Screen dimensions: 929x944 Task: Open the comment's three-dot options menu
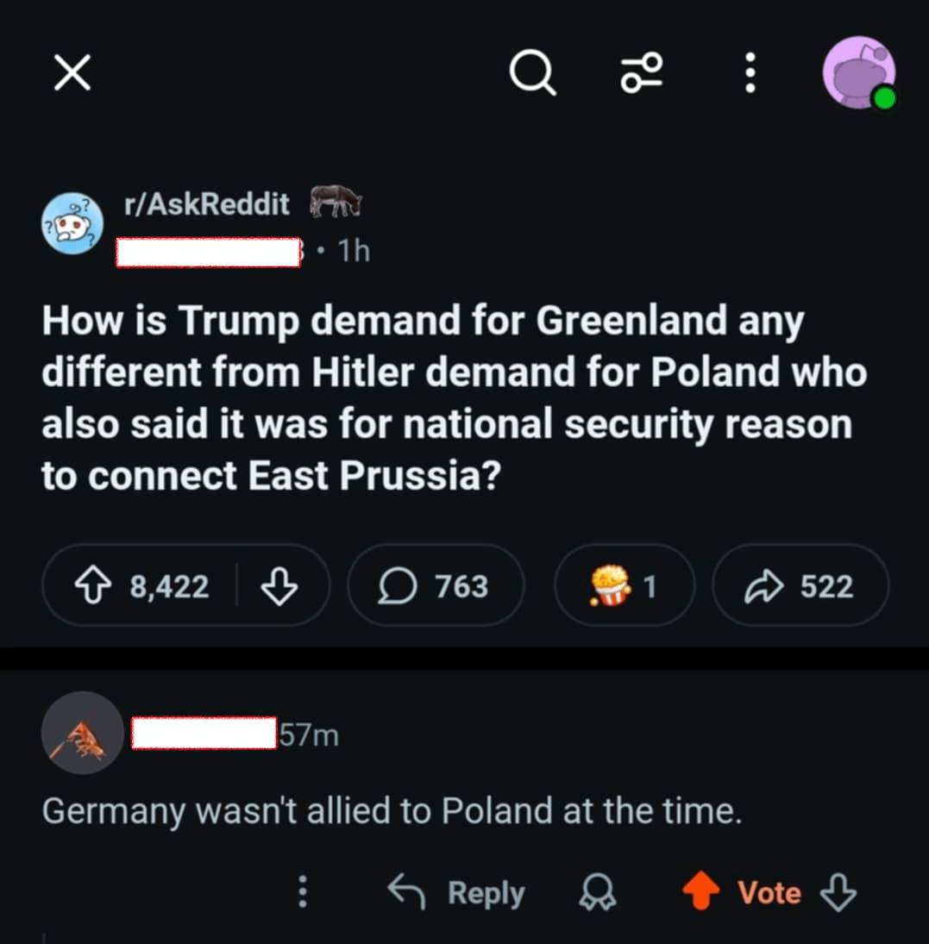[302, 892]
